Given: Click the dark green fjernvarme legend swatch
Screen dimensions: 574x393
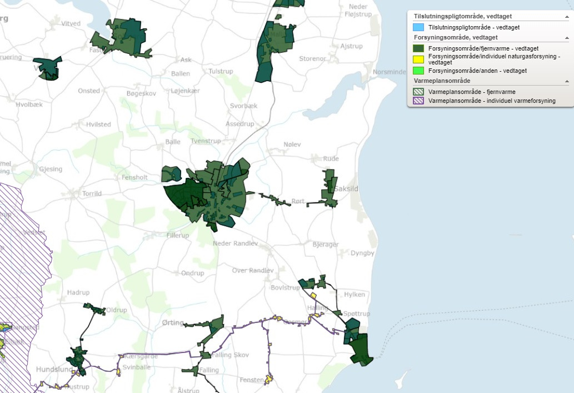Looking at the screenshot, I should (x=418, y=48).
